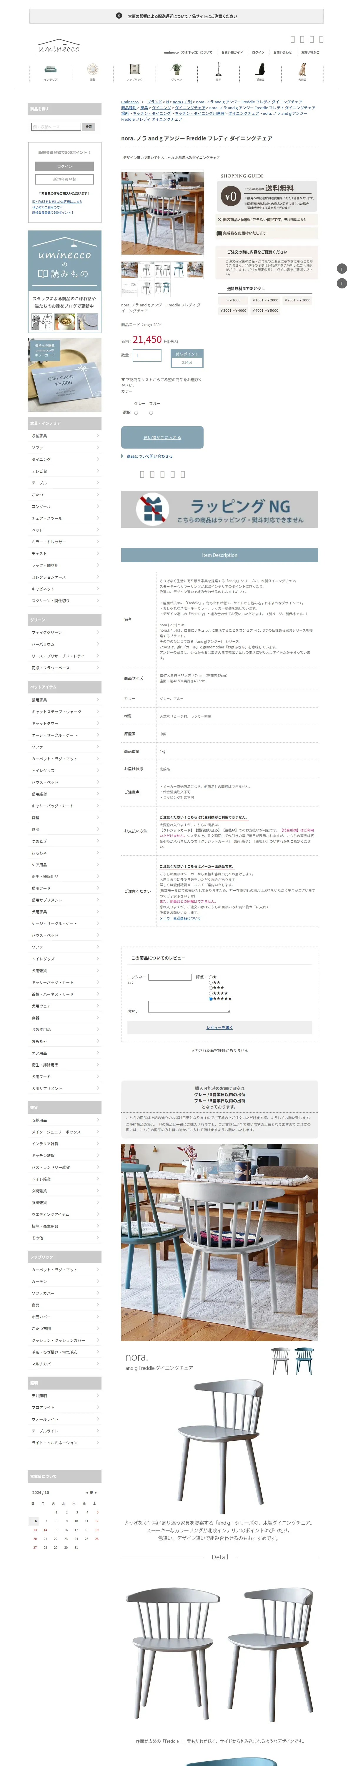Click the quantity input field
This screenshot has height=1766, width=353.
click(147, 356)
